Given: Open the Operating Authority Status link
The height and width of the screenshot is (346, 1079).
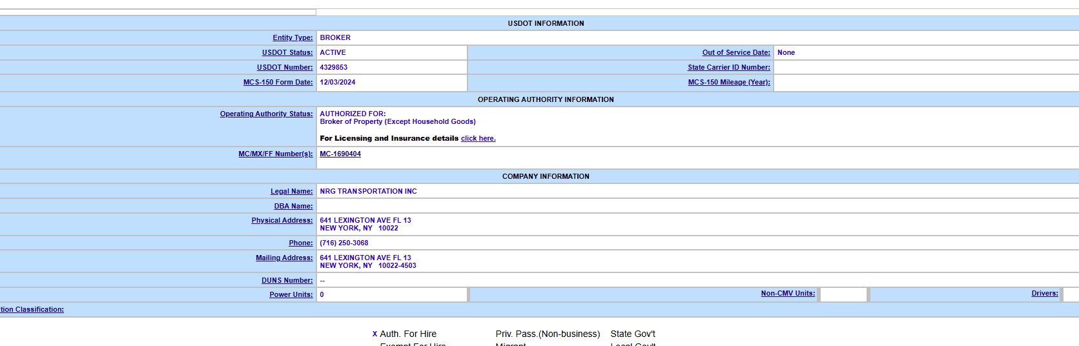Looking at the screenshot, I should click(266, 114).
